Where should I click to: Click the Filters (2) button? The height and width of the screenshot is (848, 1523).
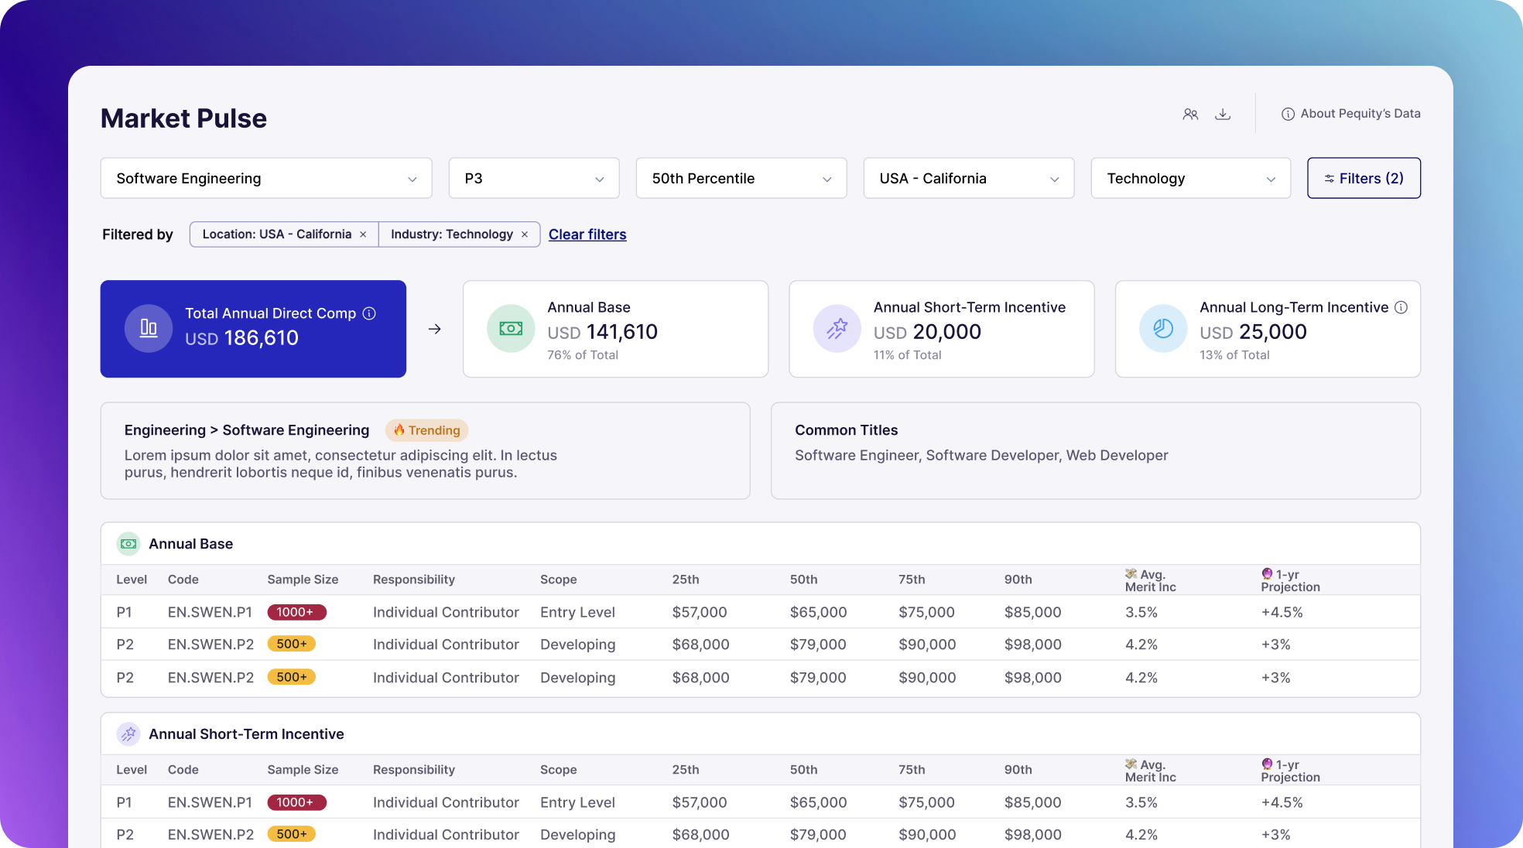pyautogui.click(x=1364, y=179)
